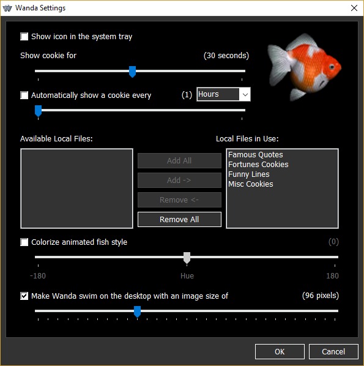This screenshot has width=364, height=366.
Task: Pick Misc Cookies in the list
Action: [251, 184]
